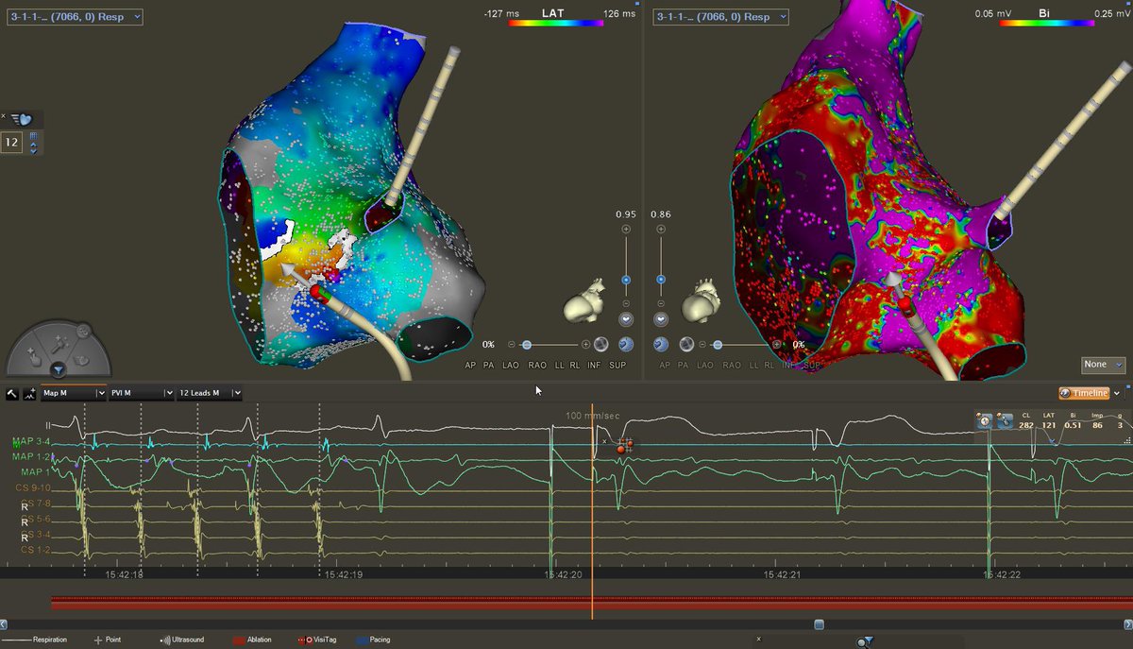Toggle Respiration in the timeline legend
Viewport: 1133px width, 649px height.
tap(36, 640)
